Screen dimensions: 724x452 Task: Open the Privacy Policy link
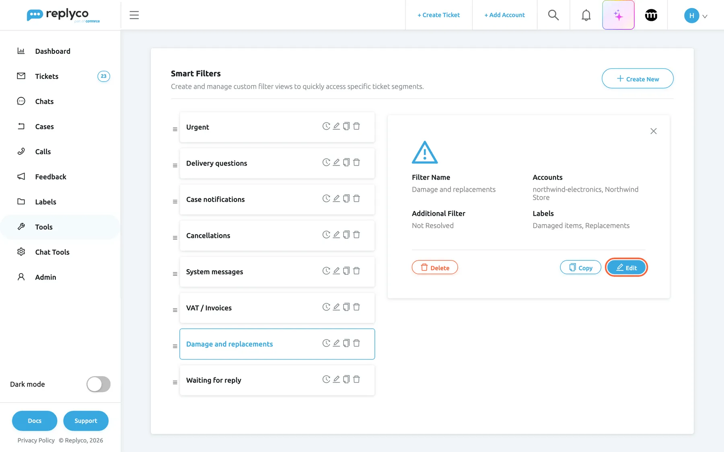(x=36, y=440)
